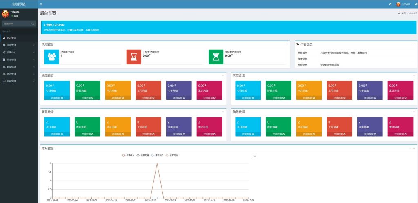Select 后台首页 in the sidebar

point(18,38)
